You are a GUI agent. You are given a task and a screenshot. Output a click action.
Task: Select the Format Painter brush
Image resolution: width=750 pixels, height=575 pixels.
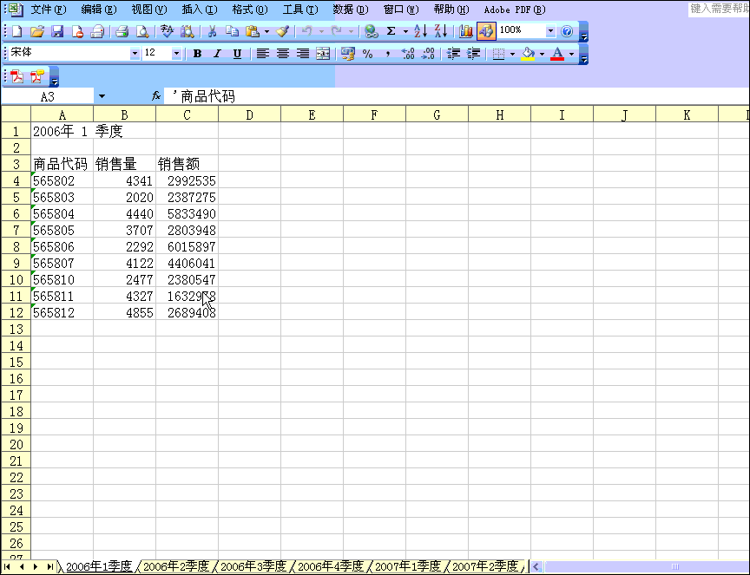282,31
